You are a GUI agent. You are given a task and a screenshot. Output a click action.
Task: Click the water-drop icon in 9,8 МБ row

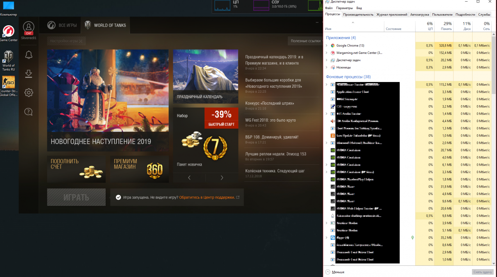[333, 216]
